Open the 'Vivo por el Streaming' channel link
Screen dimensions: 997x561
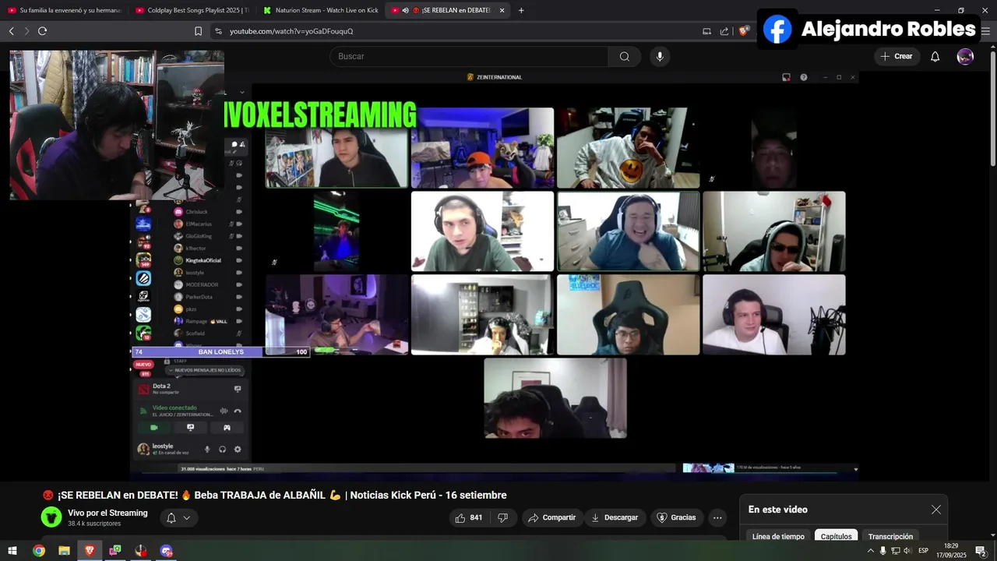click(x=107, y=513)
